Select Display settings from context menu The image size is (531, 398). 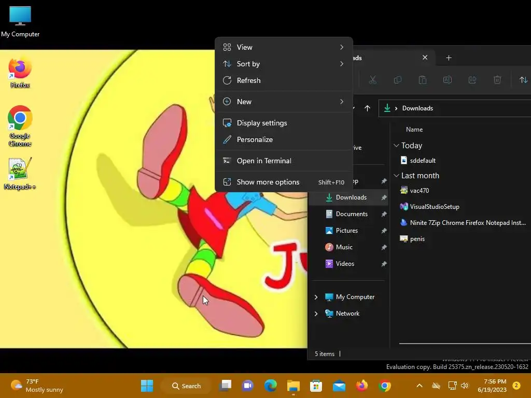coord(284,123)
